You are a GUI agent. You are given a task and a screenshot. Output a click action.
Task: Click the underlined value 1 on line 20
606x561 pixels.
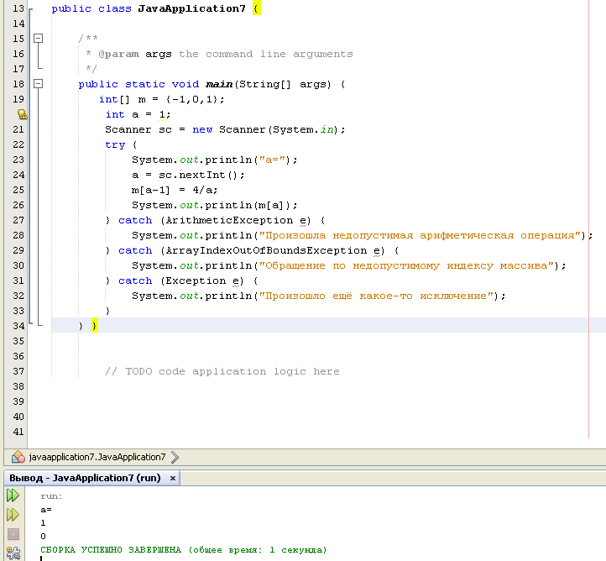162,114
